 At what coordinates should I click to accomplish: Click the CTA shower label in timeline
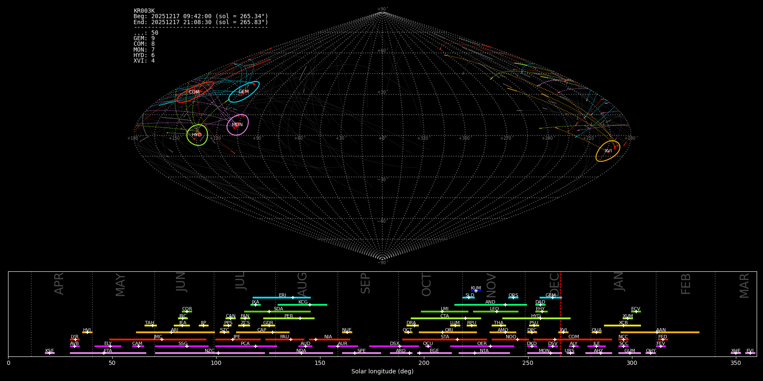point(445,316)
